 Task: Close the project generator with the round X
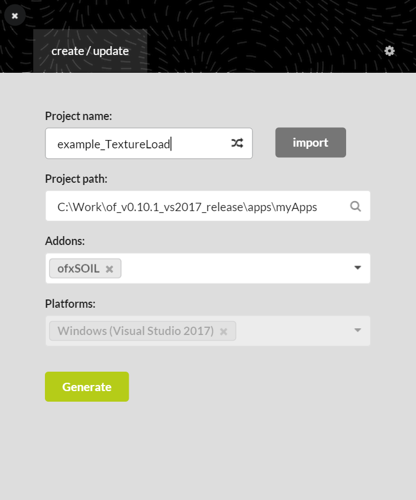15,16
